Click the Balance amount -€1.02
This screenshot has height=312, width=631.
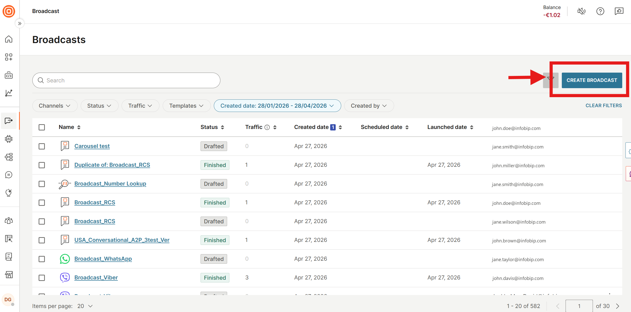click(552, 15)
